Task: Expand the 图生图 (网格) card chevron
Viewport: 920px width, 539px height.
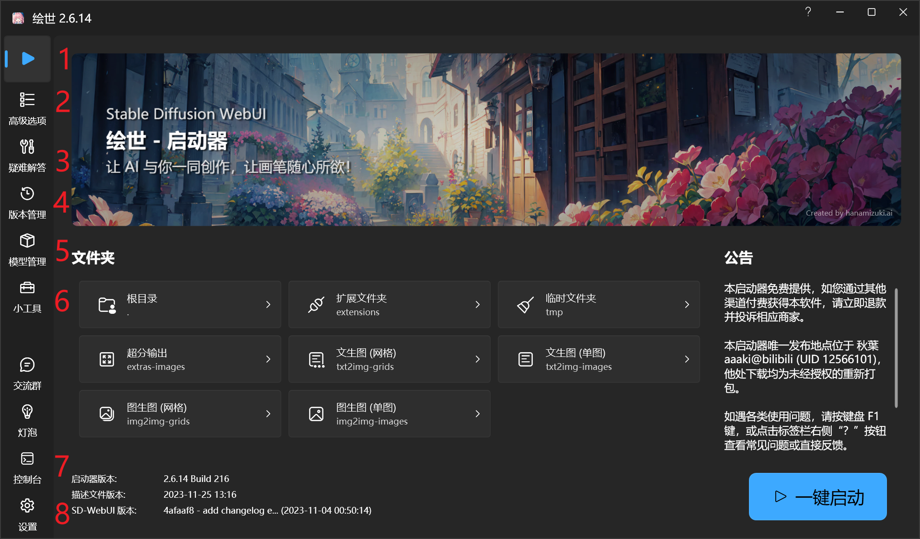Action: (268, 414)
